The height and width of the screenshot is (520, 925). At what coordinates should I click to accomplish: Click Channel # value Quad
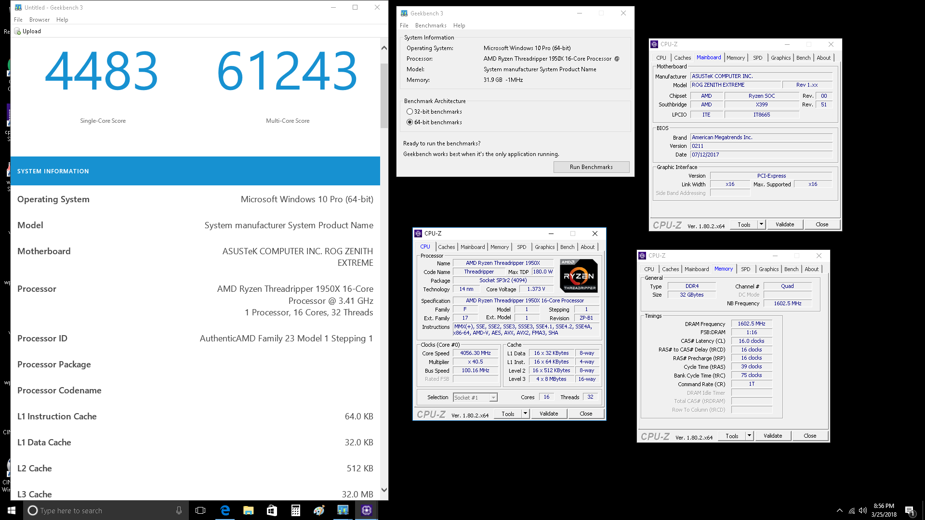pyautogui.click(x=787, y=286)
